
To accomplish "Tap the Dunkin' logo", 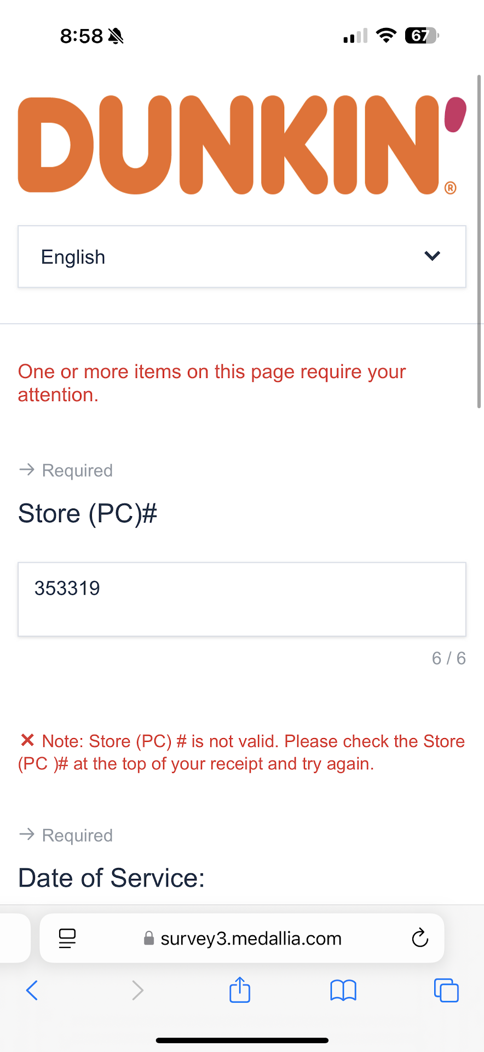I will pos(241,145).
